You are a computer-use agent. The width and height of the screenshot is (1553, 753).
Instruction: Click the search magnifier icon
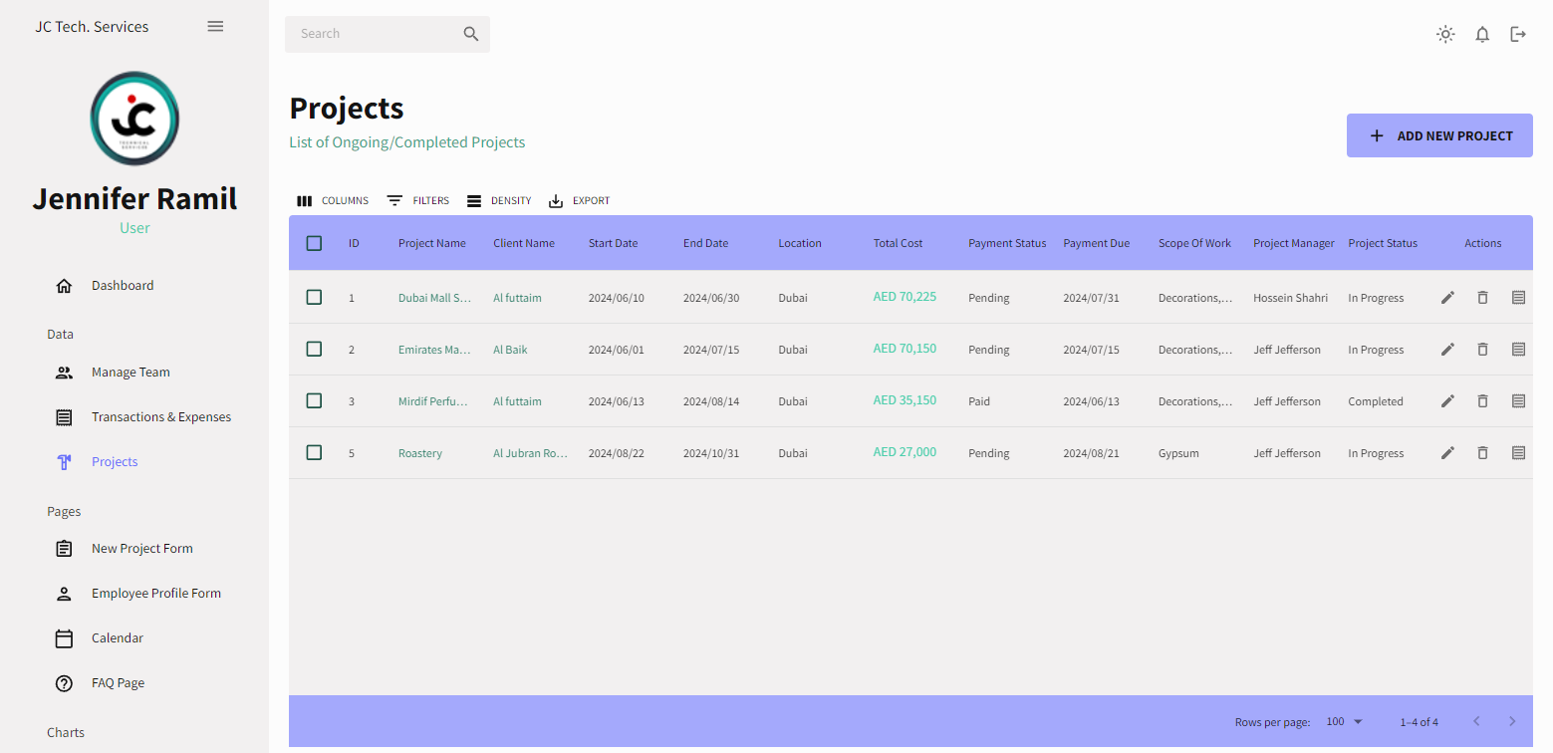(x=471, y=34)
